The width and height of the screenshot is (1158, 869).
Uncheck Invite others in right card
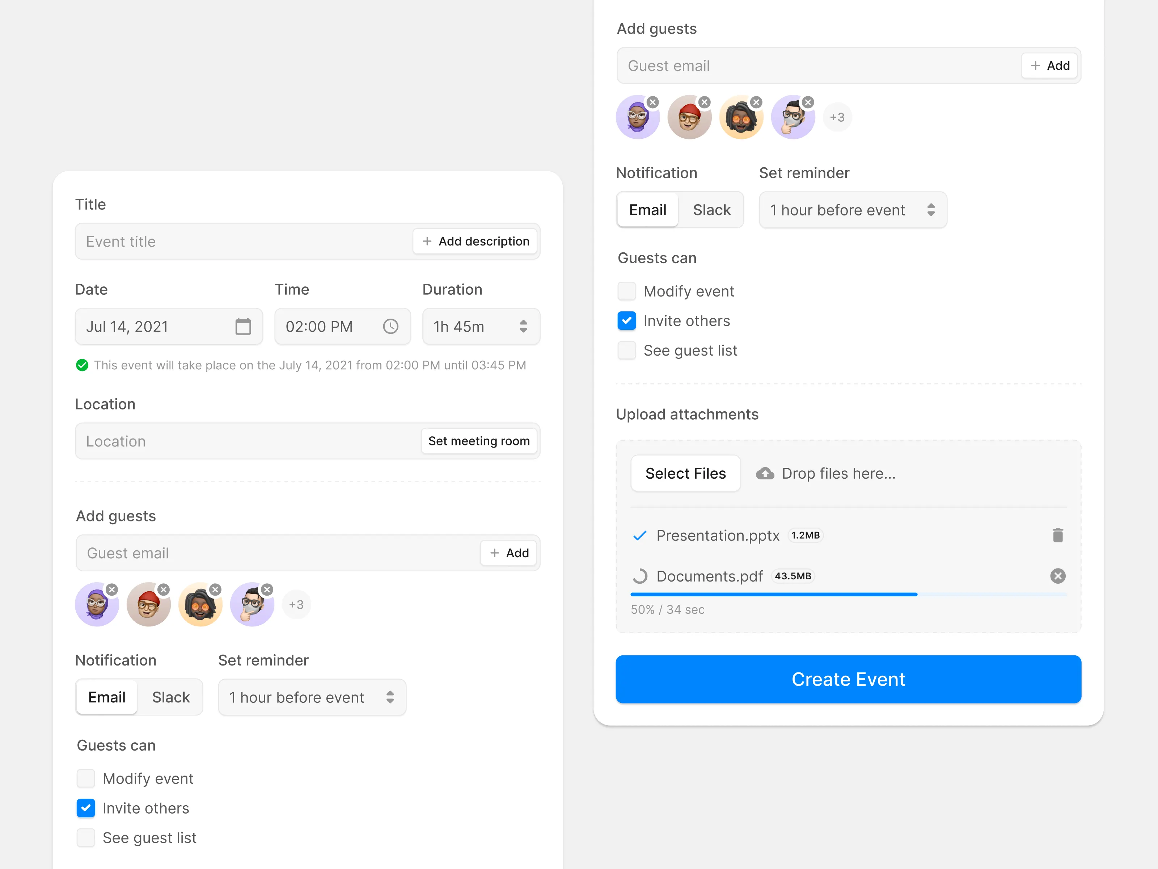[627, 320]
